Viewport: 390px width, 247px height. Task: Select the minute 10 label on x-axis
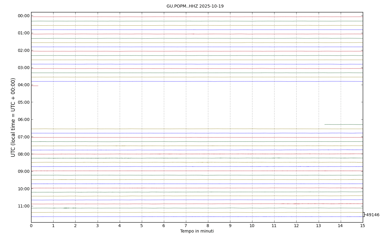pyautogui.click(x=252, y=226)
